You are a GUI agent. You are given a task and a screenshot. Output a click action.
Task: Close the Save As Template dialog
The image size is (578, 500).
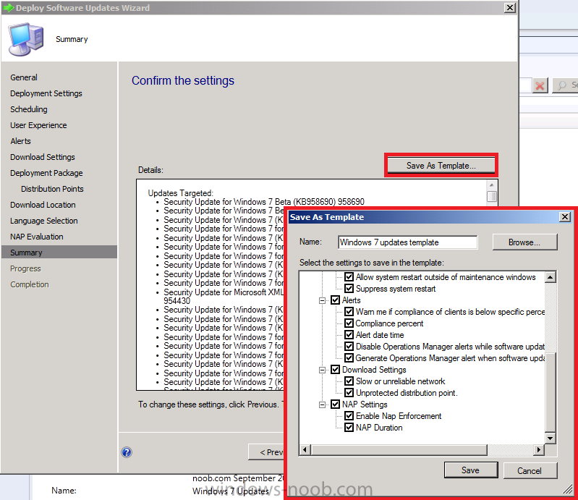tap(565, 217)
